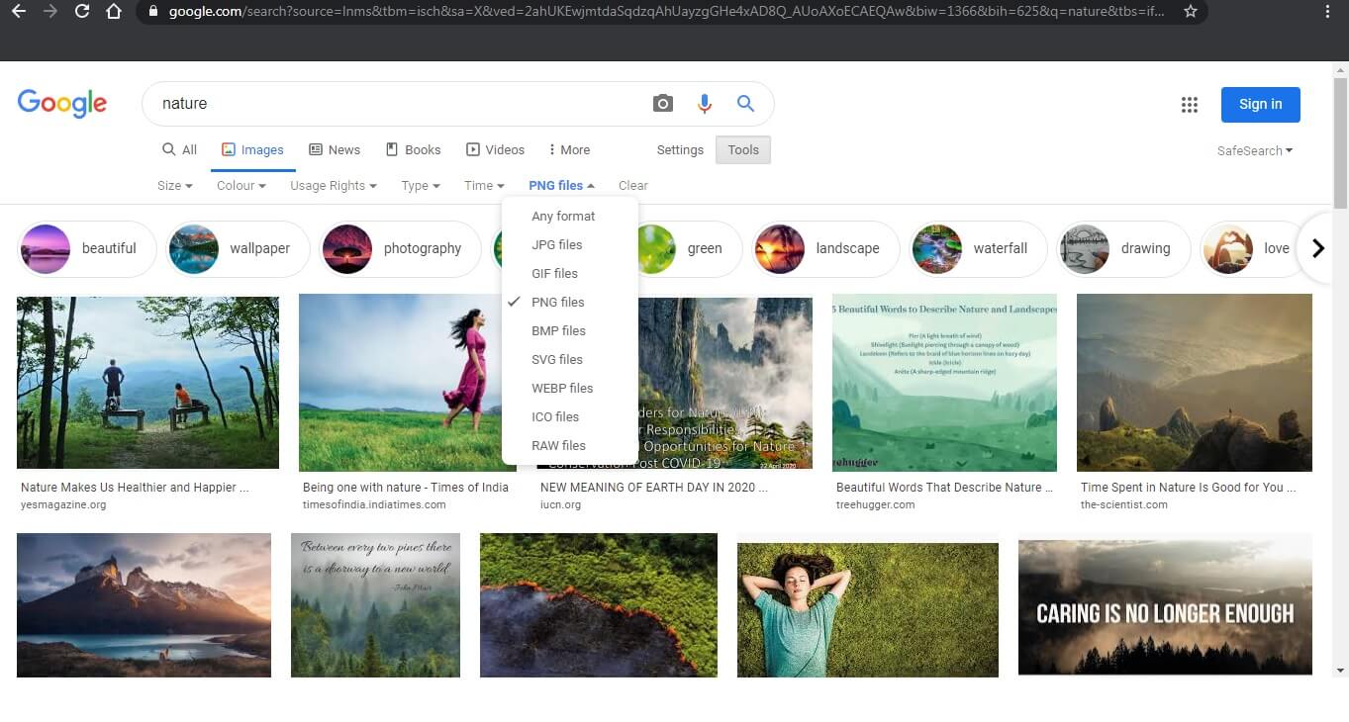1349x722 pixels.
Task: Open the SafeSearch dropdown
Action: tap(1253, 150)
